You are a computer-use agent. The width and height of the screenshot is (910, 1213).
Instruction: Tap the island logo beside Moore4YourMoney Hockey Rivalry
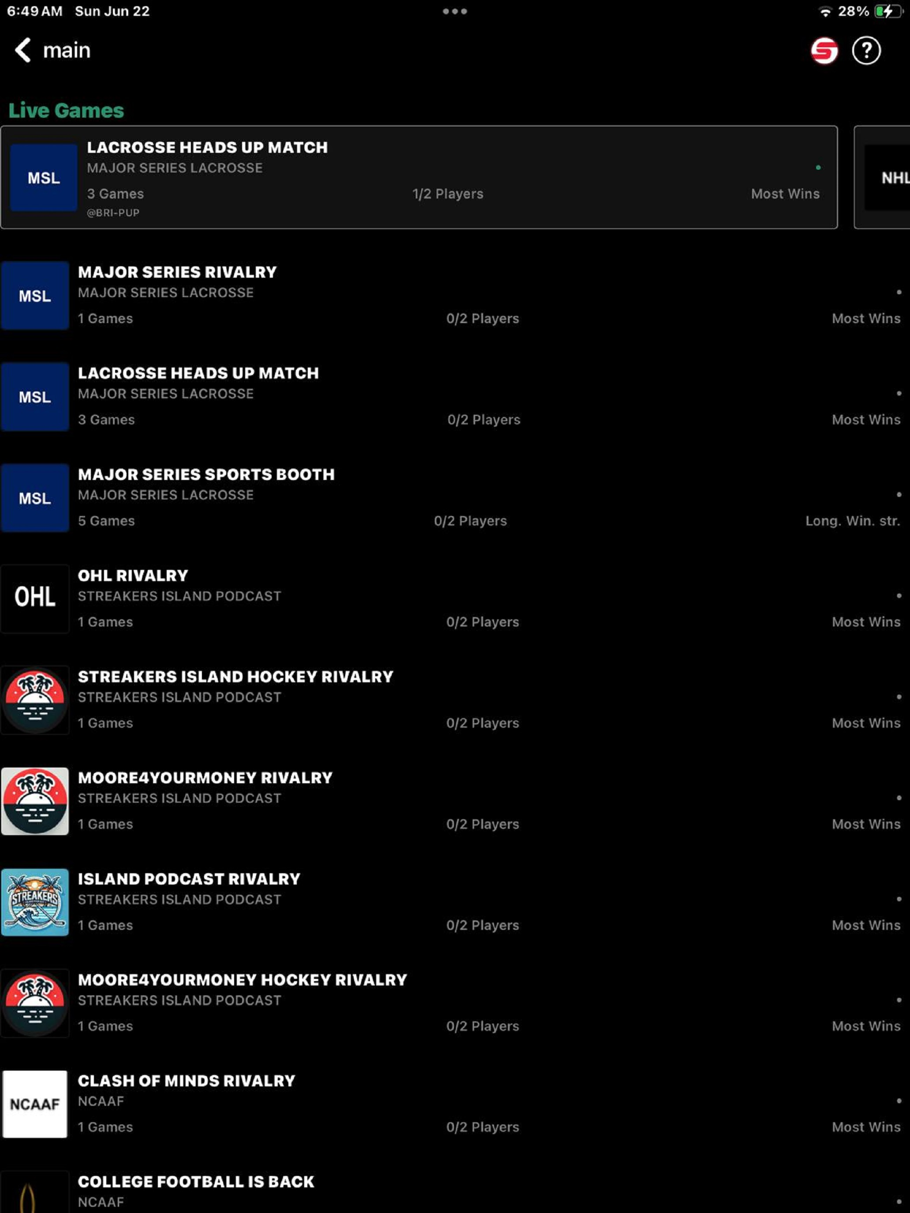(x=35, y=1004)
